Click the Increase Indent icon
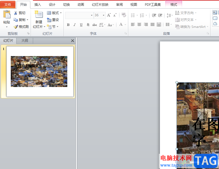The height and width of the screenshot is (169, 219). tap(160, 15)
